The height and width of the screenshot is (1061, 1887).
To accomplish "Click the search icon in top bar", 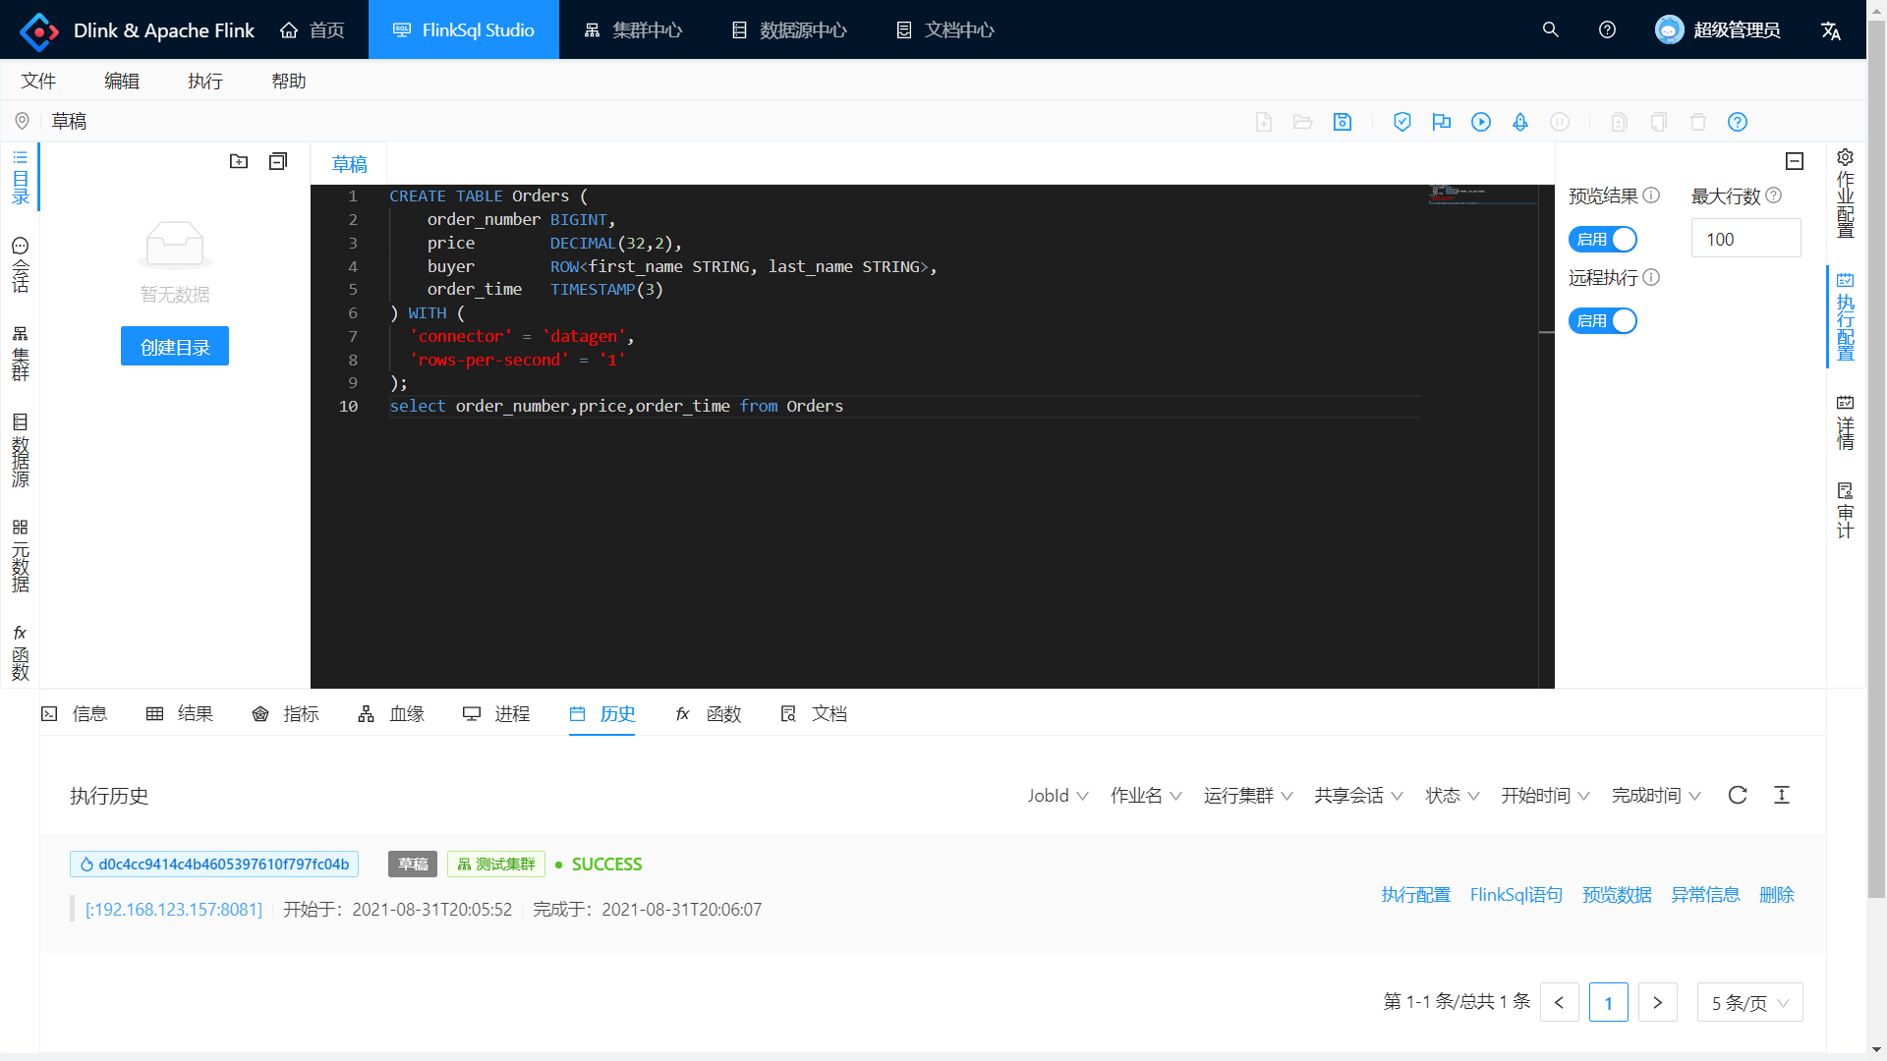I will (x=1551, y=30).
